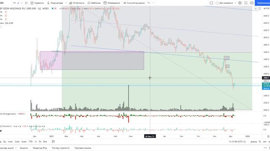Image resolution: width=270 pixels, height=151 pixels.
Task: Open time axis settings gear
Action: coord(268,136)
